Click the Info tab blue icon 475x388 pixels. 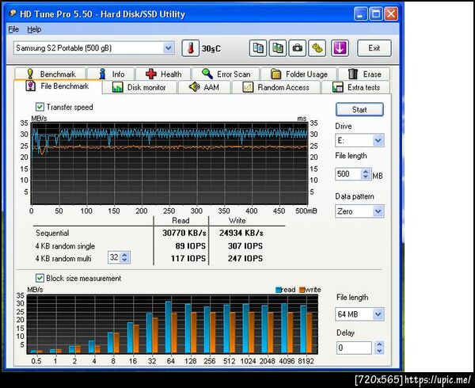click(x=102, y=74)
